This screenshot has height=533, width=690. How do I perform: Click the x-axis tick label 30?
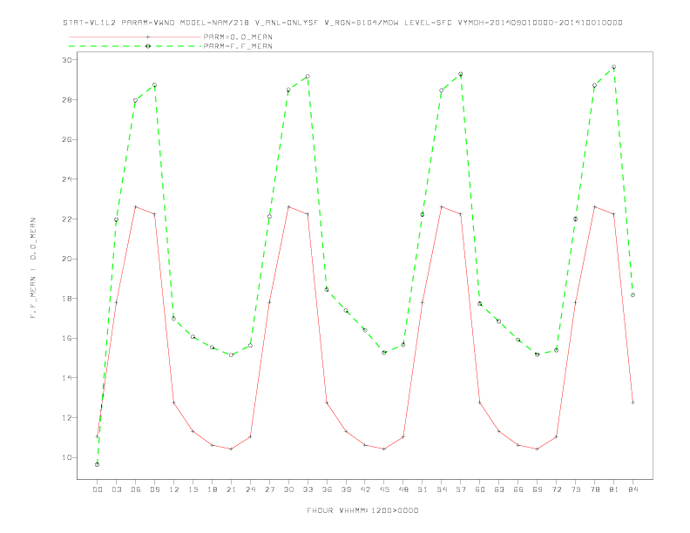tap(288, 489)
